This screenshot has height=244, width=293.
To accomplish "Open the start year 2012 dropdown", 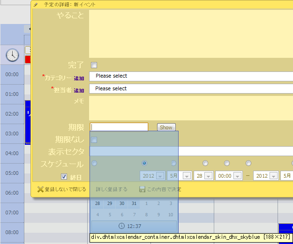I will 152,176.
